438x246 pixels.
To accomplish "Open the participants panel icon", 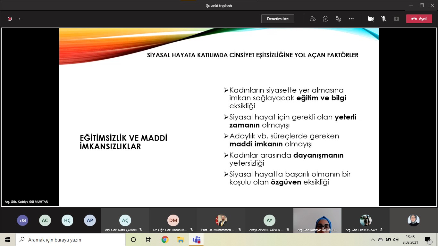I will pos(313,19).
